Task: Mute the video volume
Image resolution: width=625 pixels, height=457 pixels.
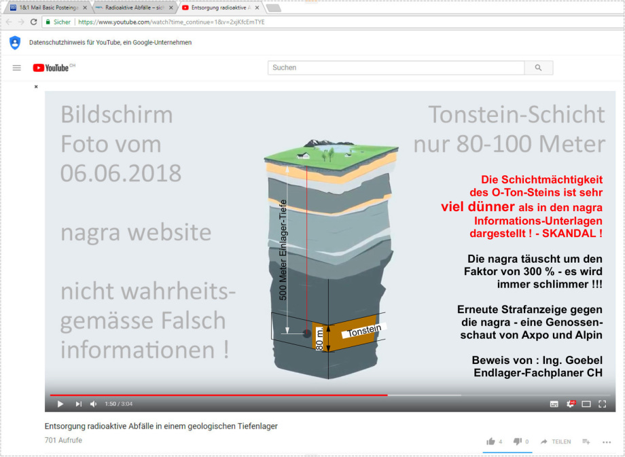Action: coord(94,404)
